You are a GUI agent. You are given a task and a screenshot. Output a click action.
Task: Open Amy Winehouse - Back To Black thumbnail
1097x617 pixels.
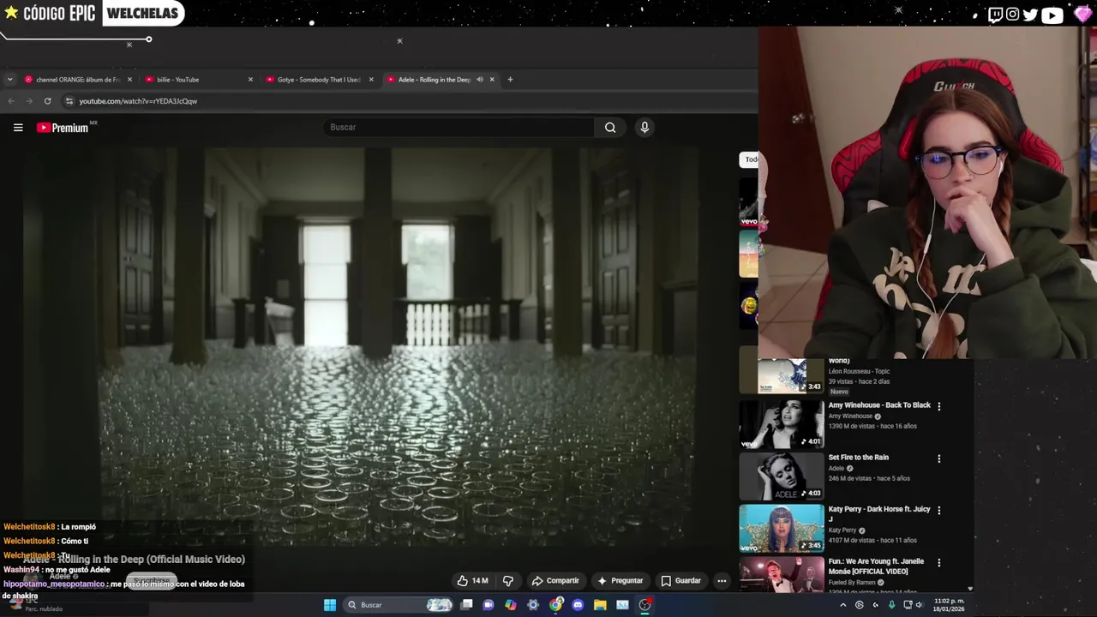point(781,424)
